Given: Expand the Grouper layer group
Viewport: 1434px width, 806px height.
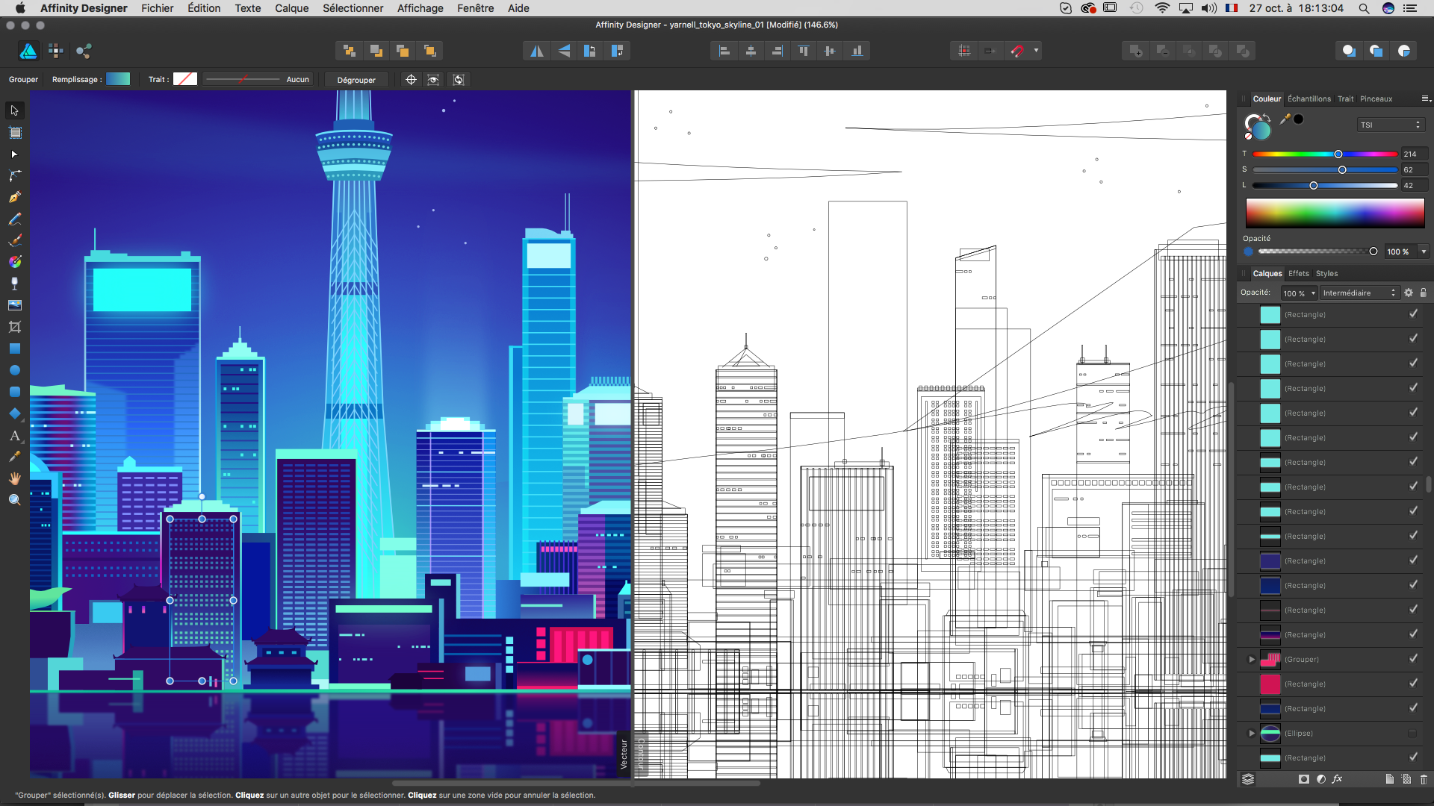Looking at the screenshot, I should tap(1252, 659).
